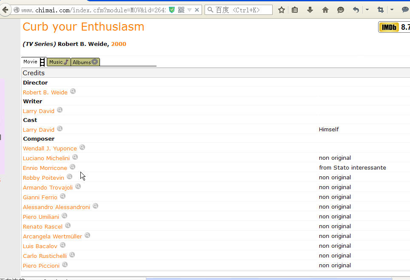Open the Piero Umiliani link
The width and height of the screenshot is (410, 280).
click(x=41, y=217)
